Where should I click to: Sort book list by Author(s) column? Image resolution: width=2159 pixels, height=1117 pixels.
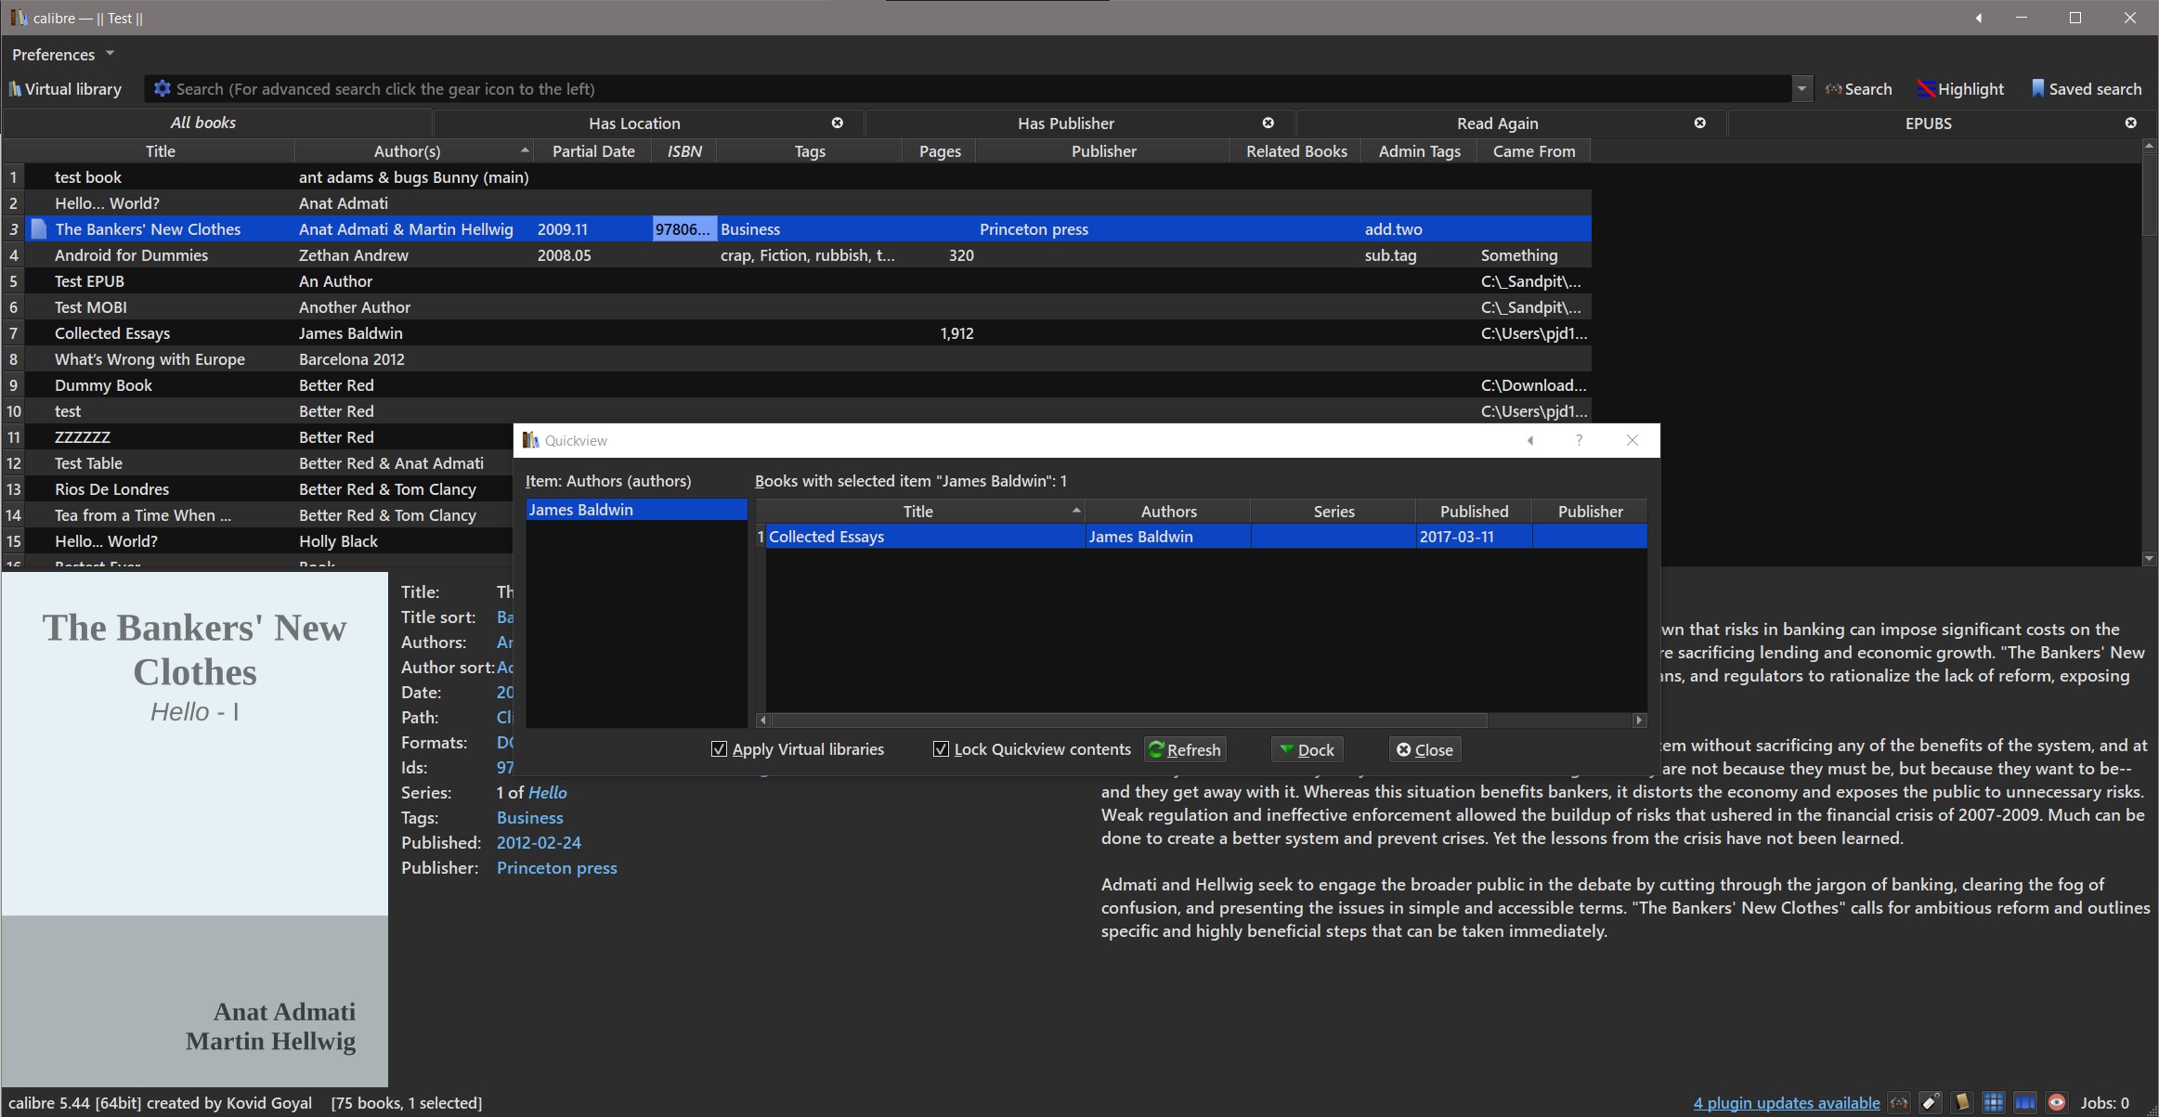(x=407, y=151)
